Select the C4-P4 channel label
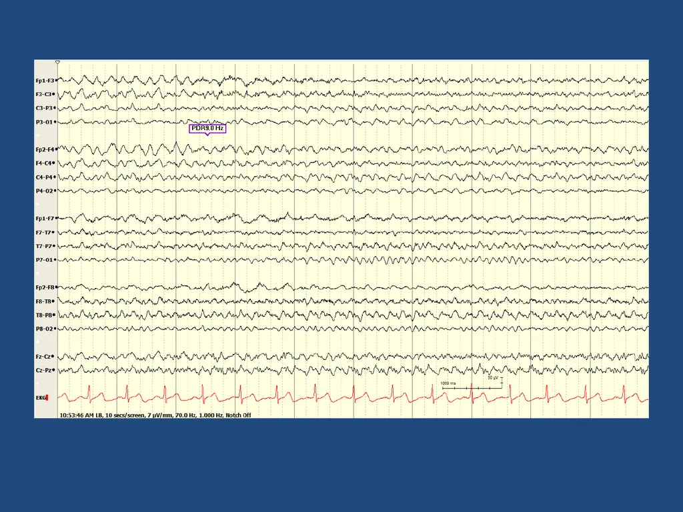The image size is (683, 512). 43,177
